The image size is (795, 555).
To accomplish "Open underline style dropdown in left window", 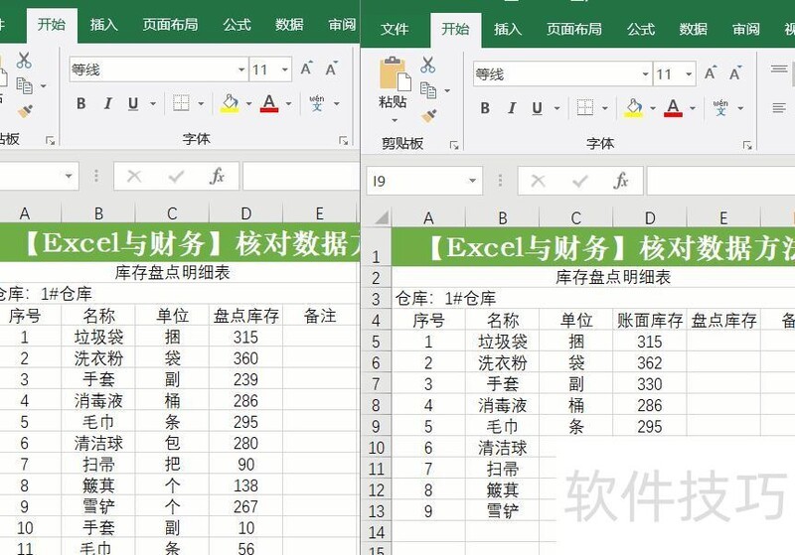I will (153, 104).
